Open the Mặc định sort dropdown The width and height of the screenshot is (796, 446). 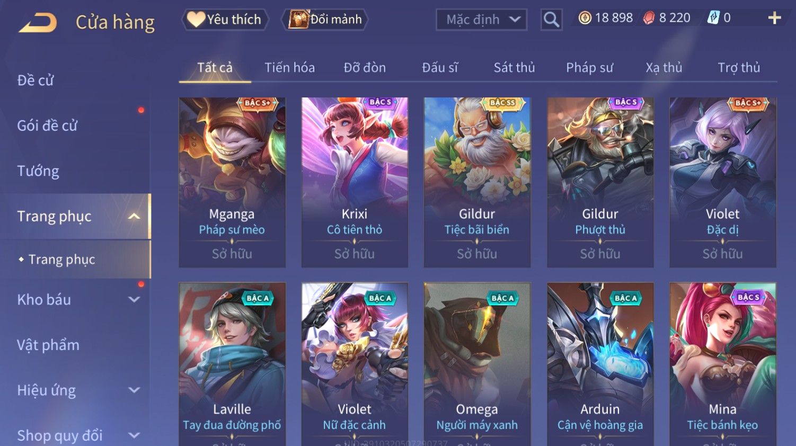pos(481,20)
